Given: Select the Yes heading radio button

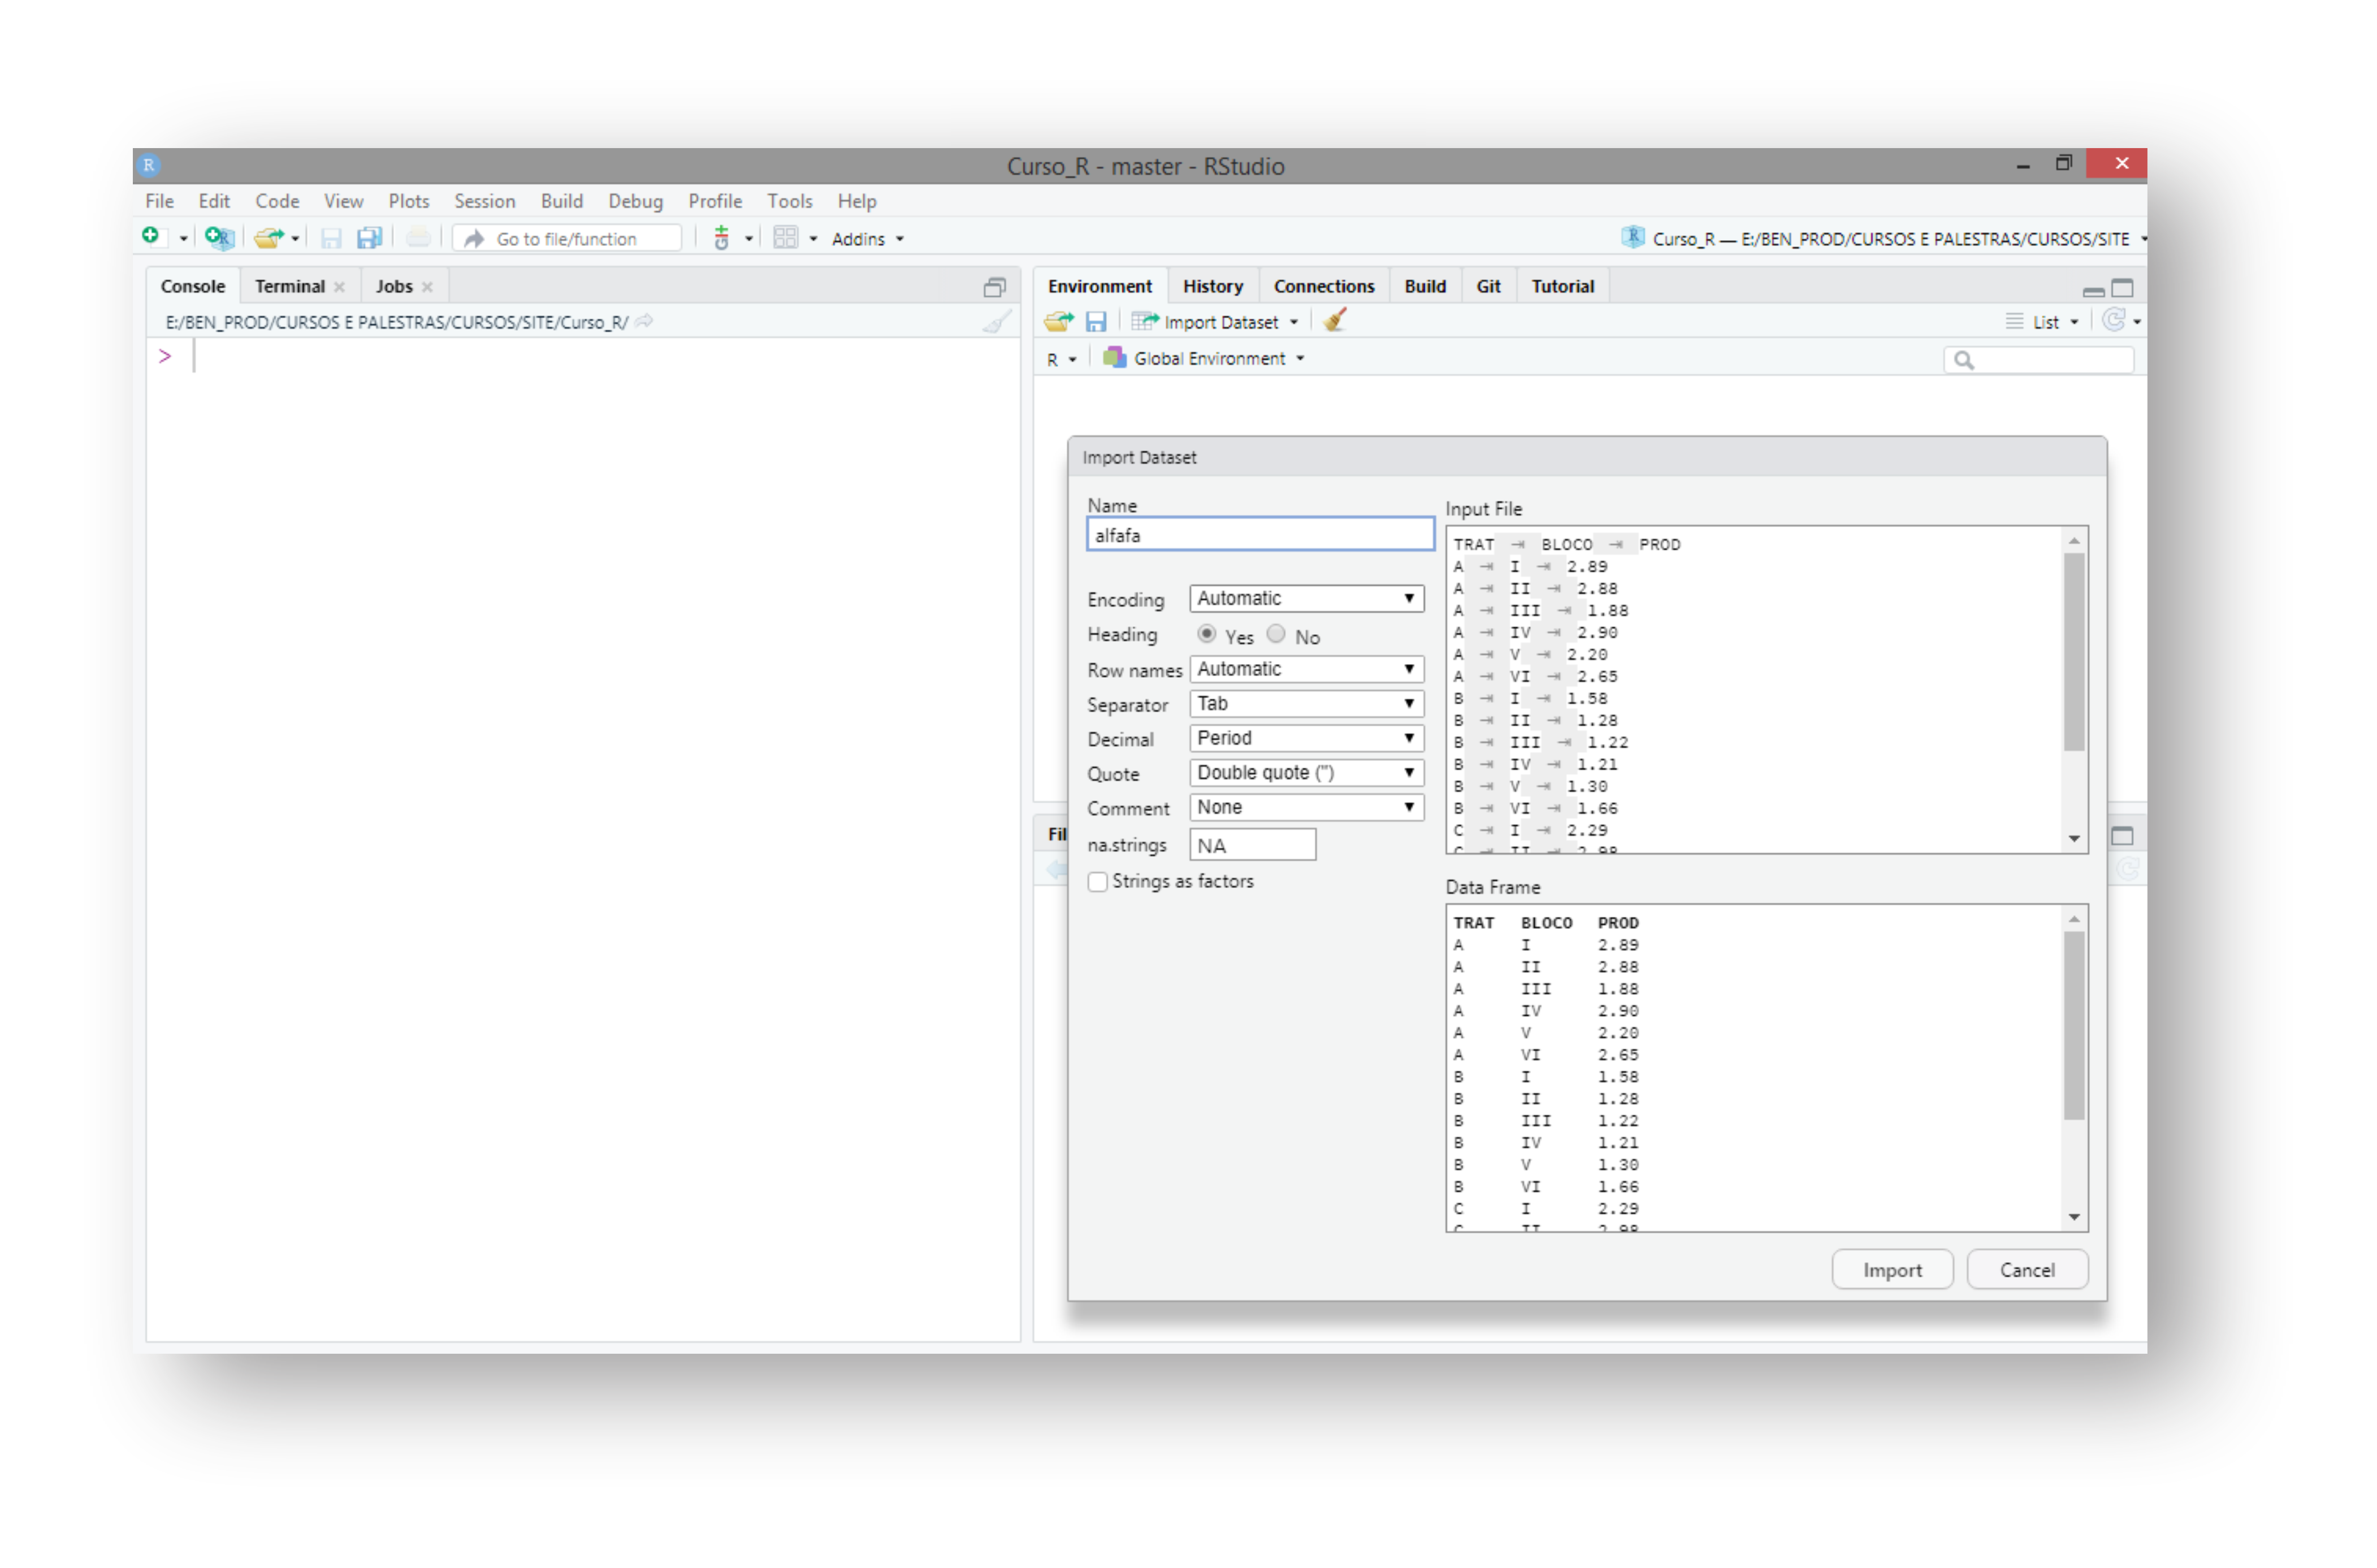Looking at the screenshot, I should (1208, 635).
